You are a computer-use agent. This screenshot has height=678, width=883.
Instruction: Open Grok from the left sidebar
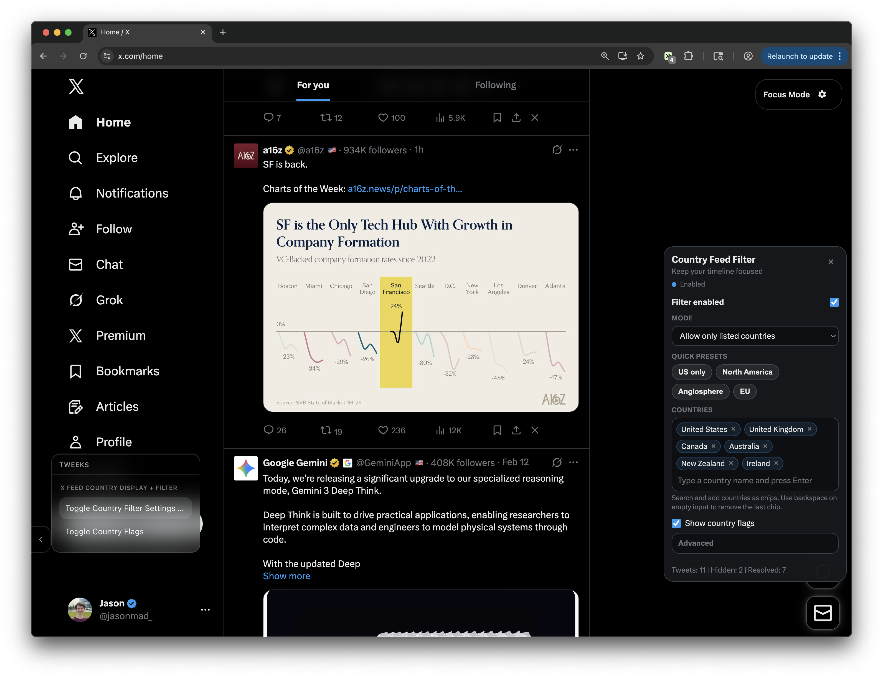coord(109,300)
